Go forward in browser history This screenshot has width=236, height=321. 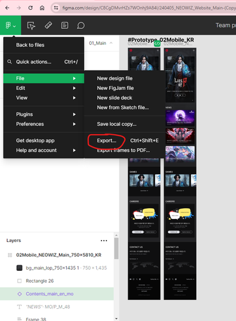[19, 8]
